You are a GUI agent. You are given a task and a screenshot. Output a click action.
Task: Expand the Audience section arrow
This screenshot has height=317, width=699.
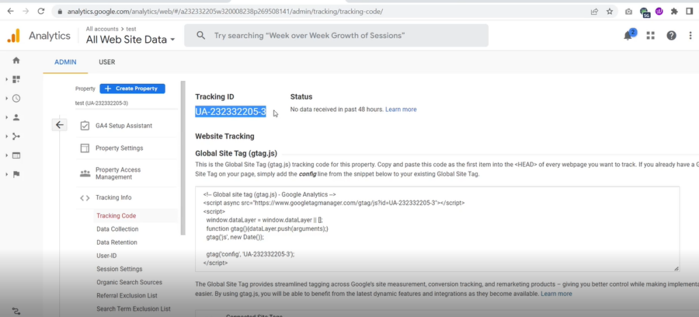(x=7, y=117)
